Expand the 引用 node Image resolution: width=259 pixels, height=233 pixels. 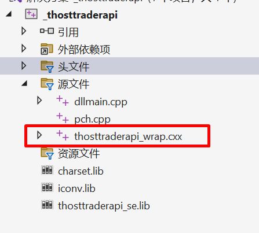(24, 31)
